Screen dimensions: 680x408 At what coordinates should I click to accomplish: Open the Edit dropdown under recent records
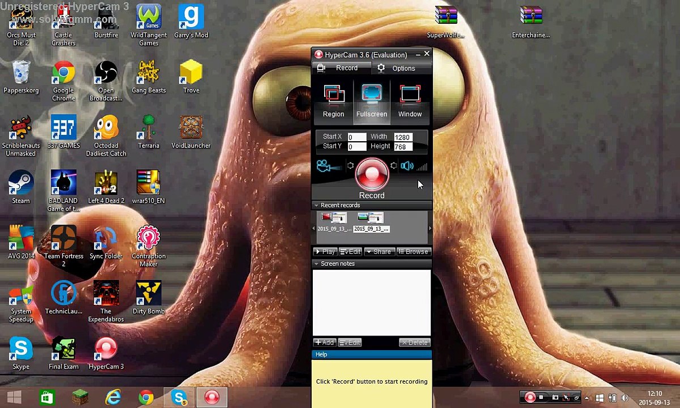click(x=350, y=252)
